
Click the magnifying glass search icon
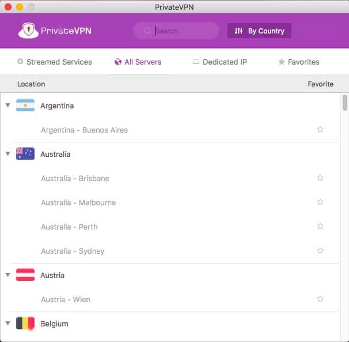tap(148, 31)
